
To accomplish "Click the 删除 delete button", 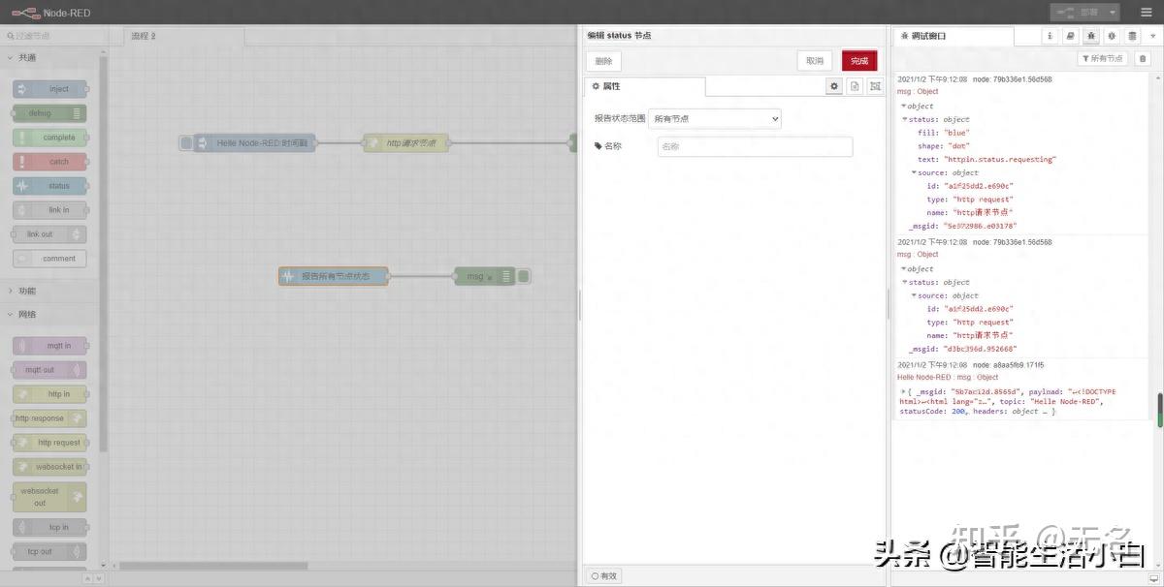I will (603, 61).
